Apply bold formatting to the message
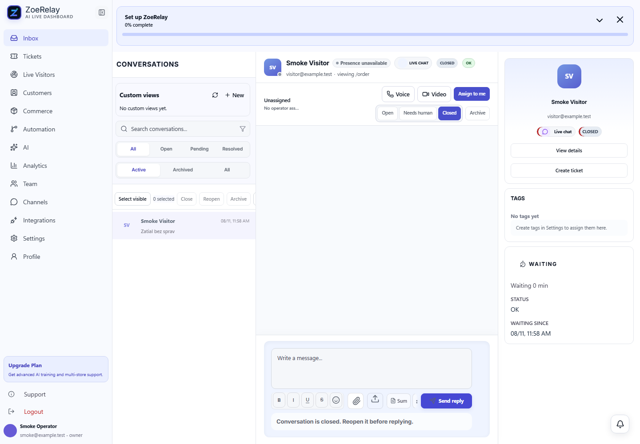 pyautogui.click(x=279, y=400)
